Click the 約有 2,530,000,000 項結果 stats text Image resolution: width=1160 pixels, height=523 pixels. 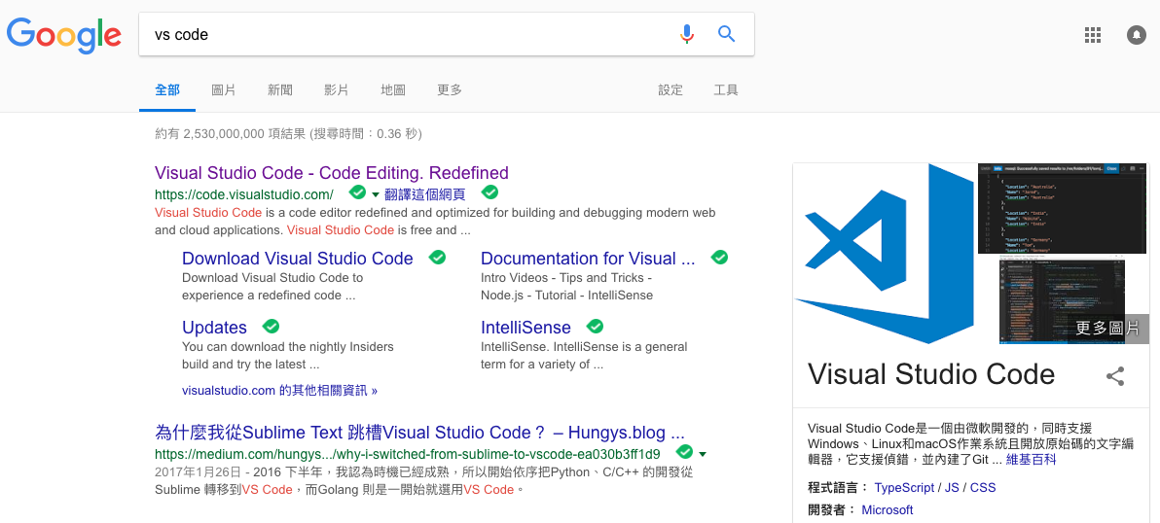[x=288, y=134]
